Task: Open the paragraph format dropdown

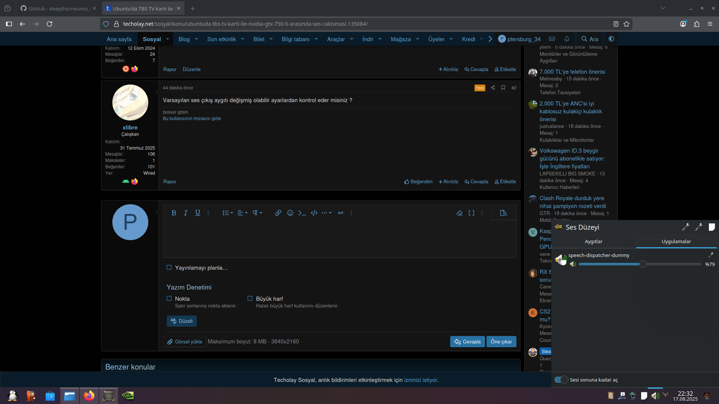Action: click(257, 213)
